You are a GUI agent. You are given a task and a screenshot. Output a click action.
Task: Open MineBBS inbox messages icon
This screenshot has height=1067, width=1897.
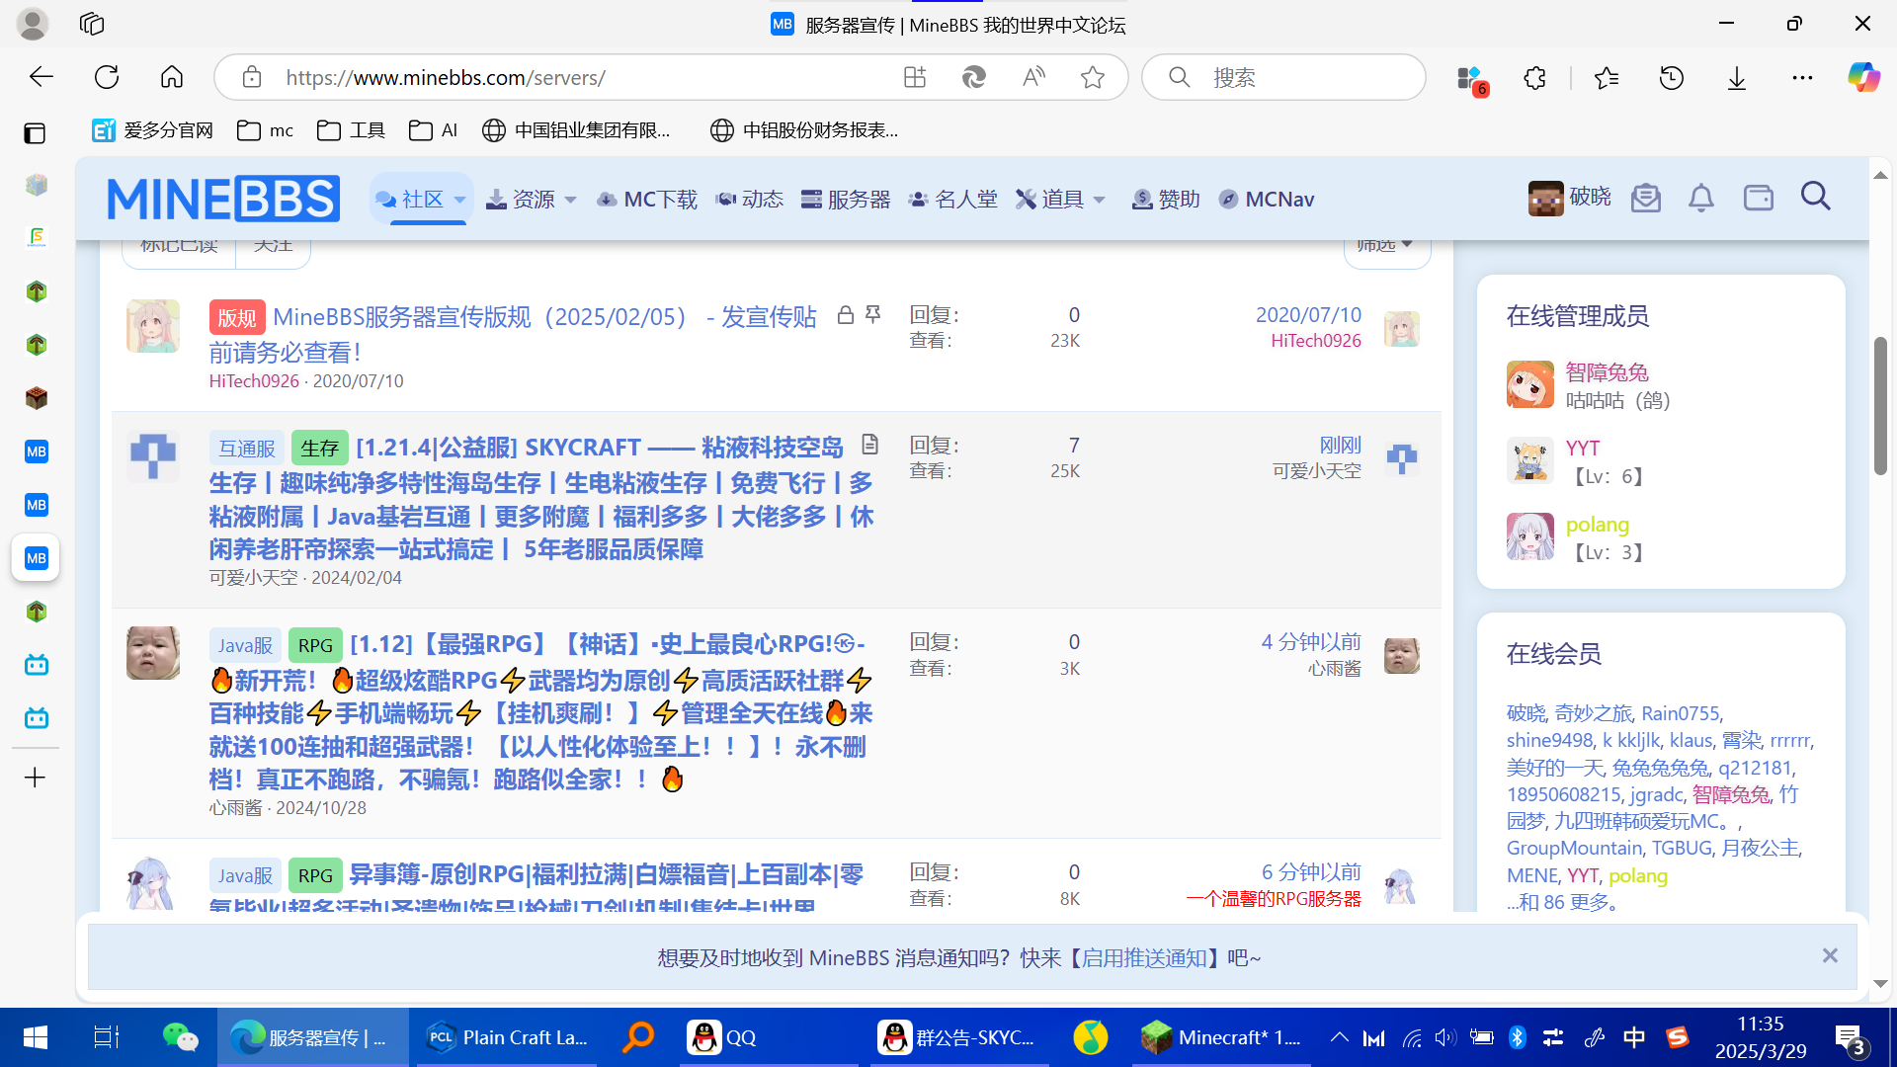[1646, 198]
